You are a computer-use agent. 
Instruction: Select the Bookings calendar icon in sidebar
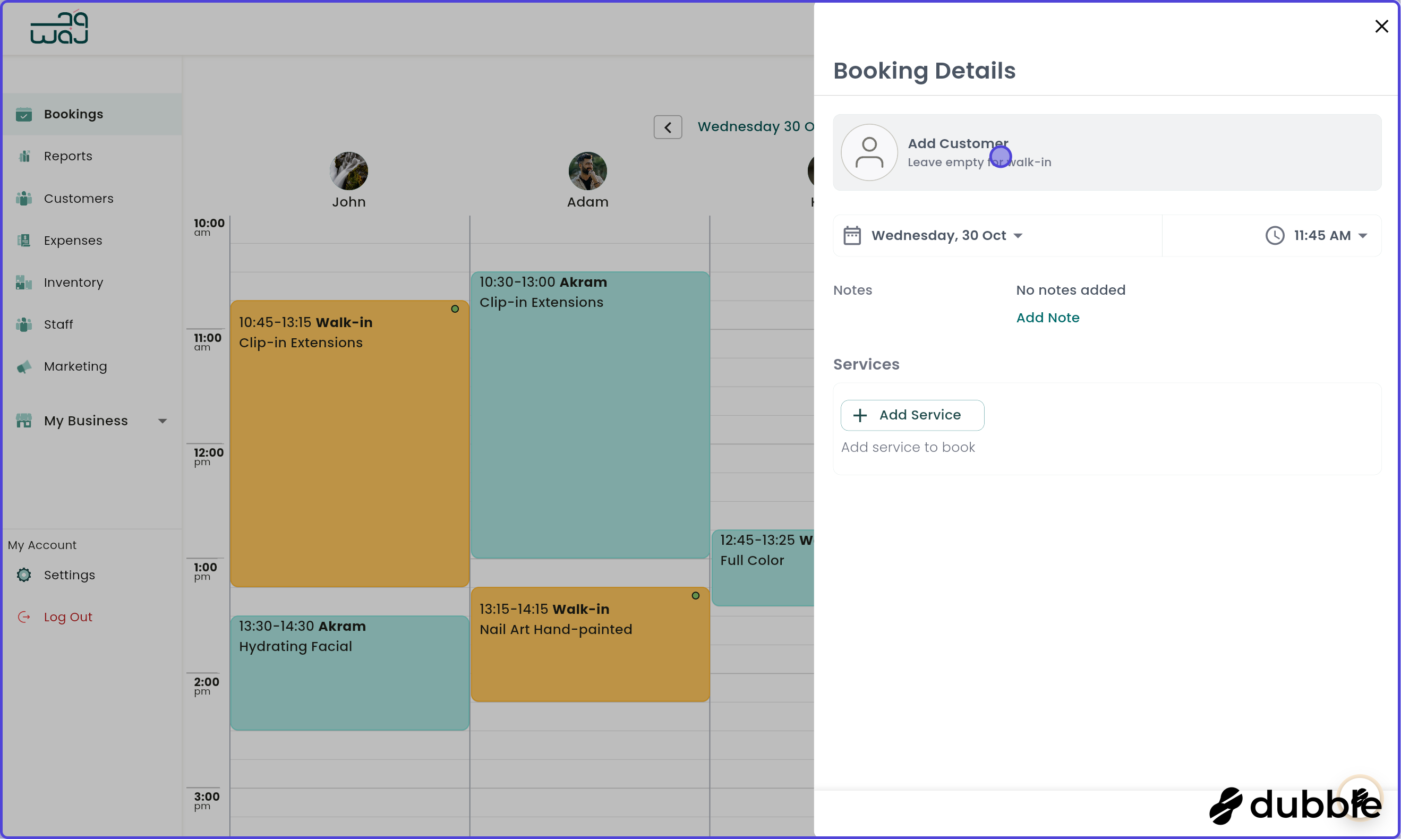click(24, 114)
